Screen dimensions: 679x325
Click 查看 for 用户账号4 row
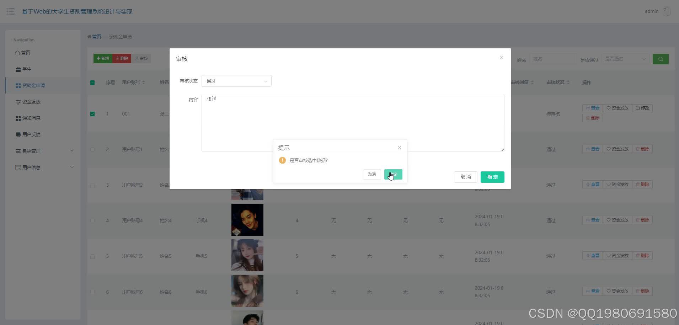click(x=593, y=220)
